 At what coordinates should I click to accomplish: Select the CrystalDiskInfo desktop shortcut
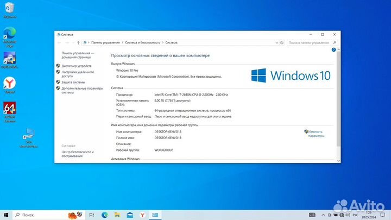(x=9, y=60)
